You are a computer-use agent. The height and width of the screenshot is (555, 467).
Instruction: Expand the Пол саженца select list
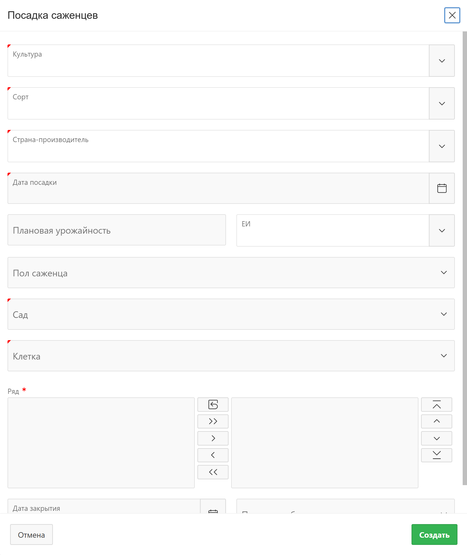coord(444,273)
